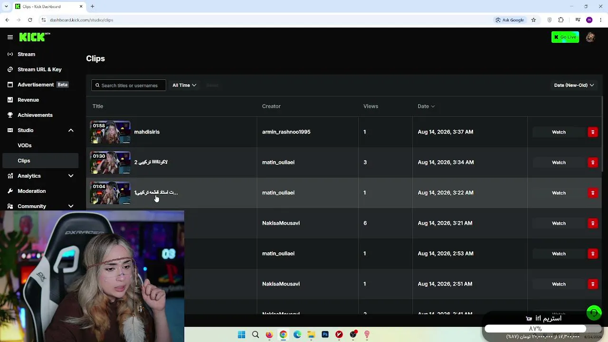608x342 pixels.
Task: Click the mahdisiris clip title
Action: (147, 132)
